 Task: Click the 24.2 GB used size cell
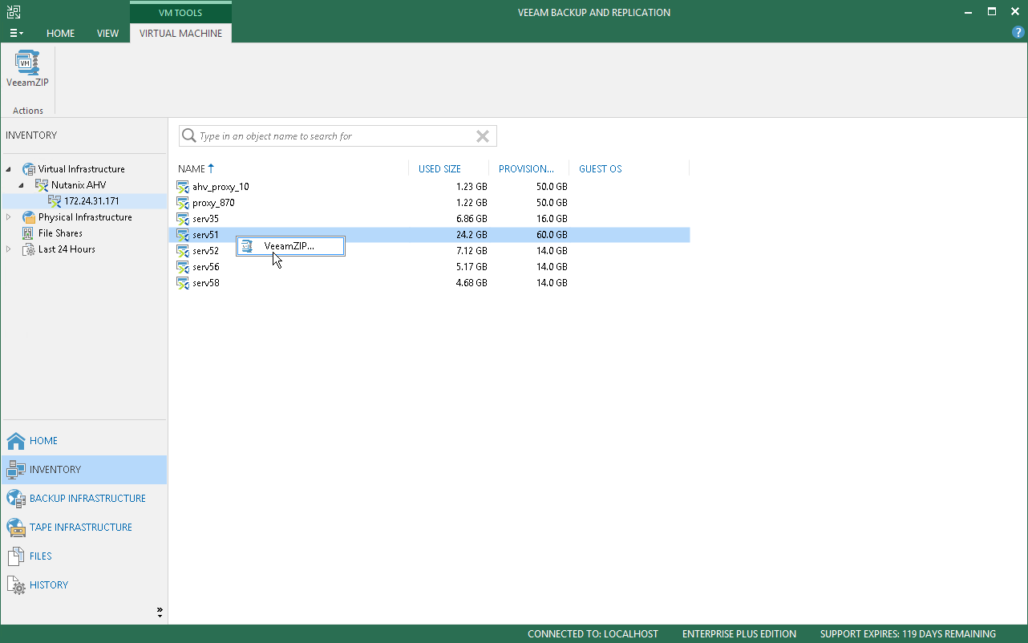tap(470, 235)
